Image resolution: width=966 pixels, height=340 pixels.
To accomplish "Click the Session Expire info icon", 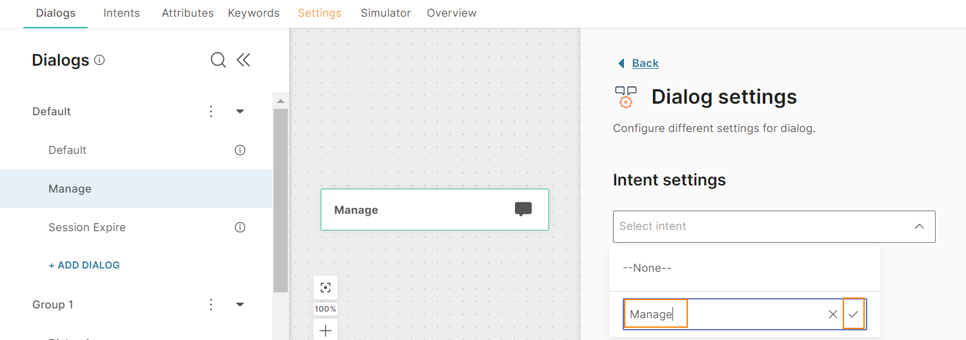I will [240, 227].
